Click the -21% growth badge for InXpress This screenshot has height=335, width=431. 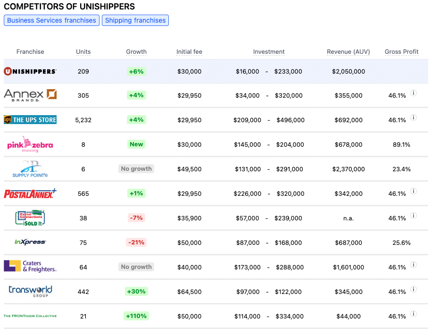[136, 243]
